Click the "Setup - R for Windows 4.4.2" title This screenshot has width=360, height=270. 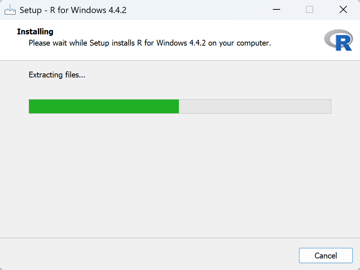click(73, 10)
